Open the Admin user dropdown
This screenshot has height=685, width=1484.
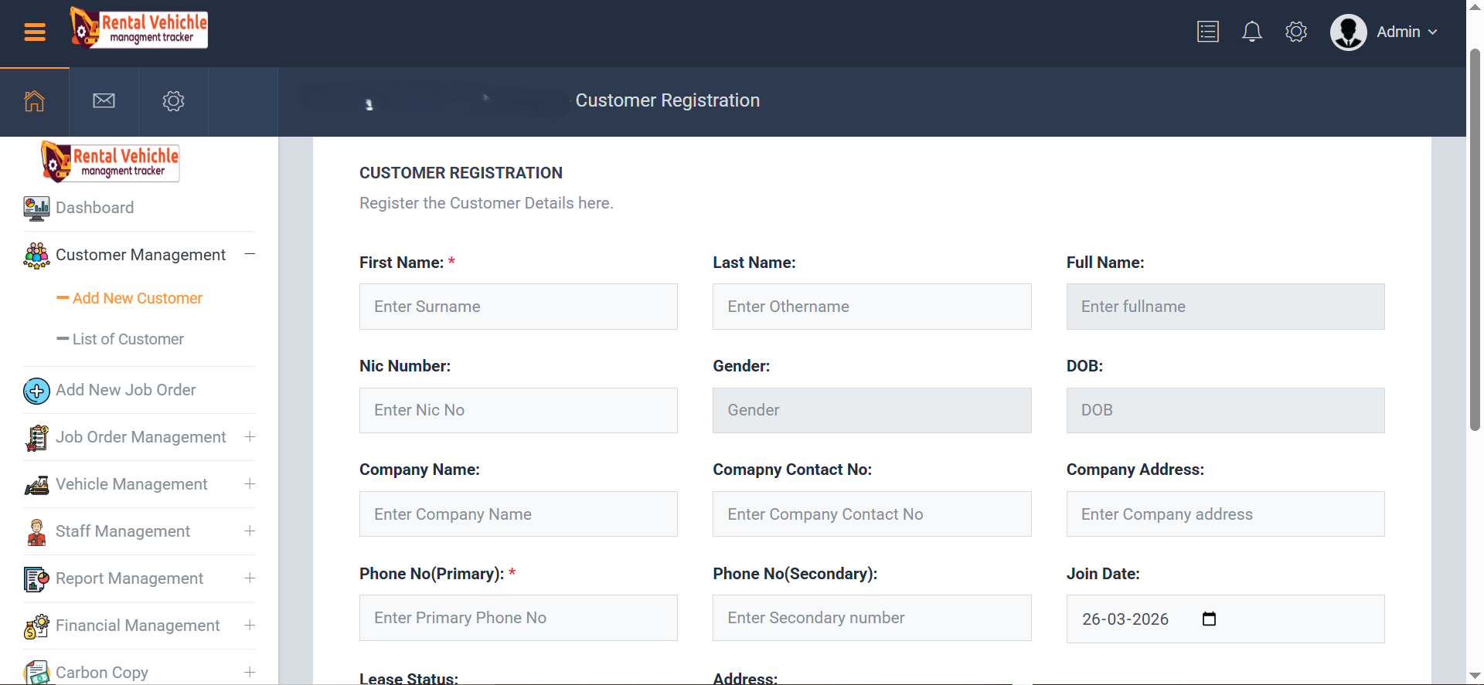point(1384,32)
